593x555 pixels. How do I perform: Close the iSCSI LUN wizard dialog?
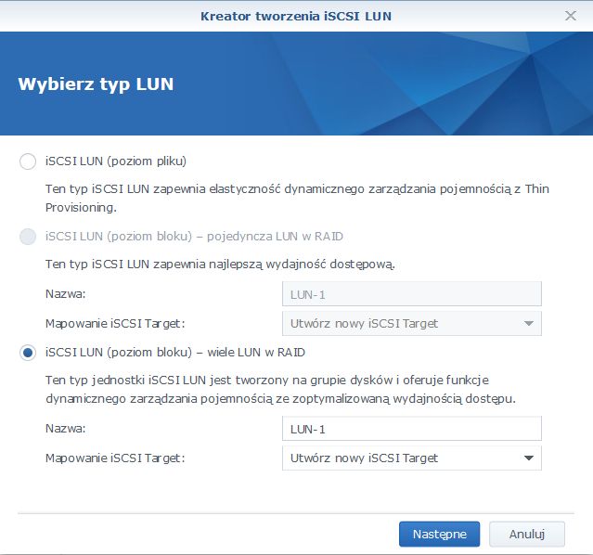coord(571,16)
